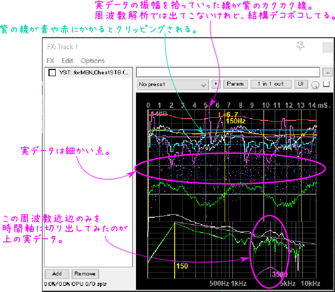Open the Options menu

coord(93,61)
